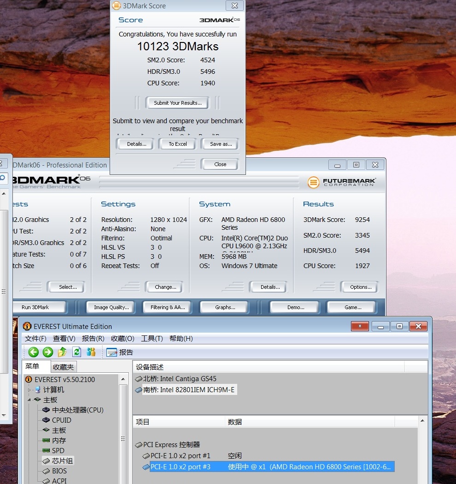The height and width of the screenshot is (484, 456).
Task: Click the users icon in EVEREST toolbar
Action: pyautogui.click(x=91, y=352)
